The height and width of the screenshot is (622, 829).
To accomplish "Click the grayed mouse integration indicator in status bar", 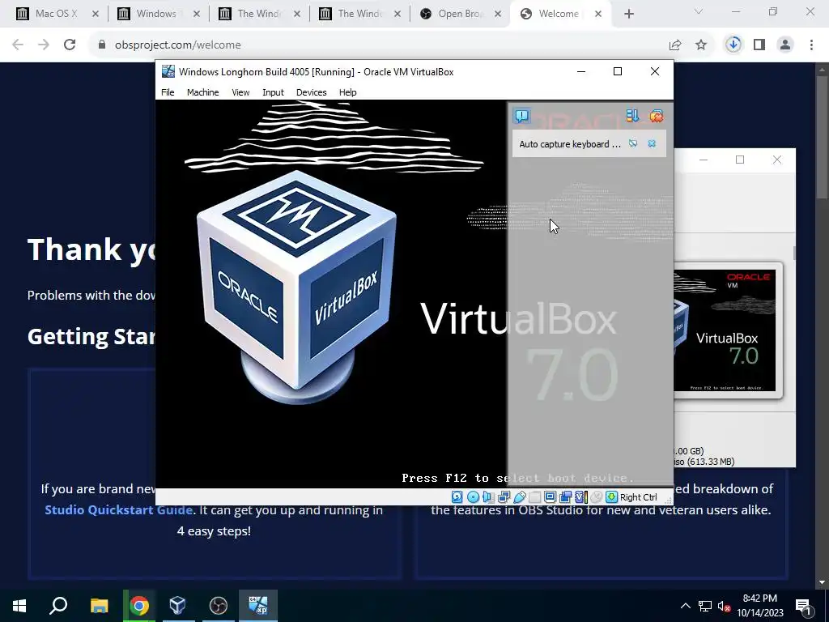I will point(597,497).
